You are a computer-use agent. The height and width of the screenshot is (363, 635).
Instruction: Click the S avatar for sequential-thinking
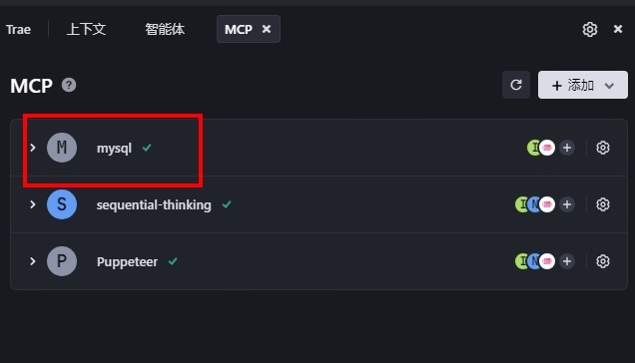click(x=62, y=204)
